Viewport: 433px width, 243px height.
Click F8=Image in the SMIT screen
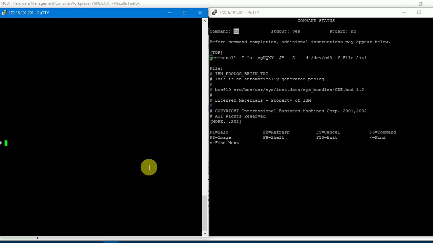coord(220,138)
